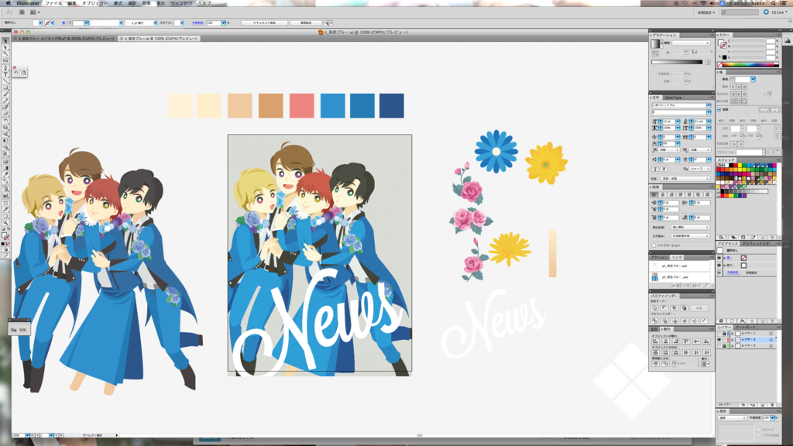Click horizontal align center icon in Align panel
Viewport: 793px width, 446px height.
point(665,341)
